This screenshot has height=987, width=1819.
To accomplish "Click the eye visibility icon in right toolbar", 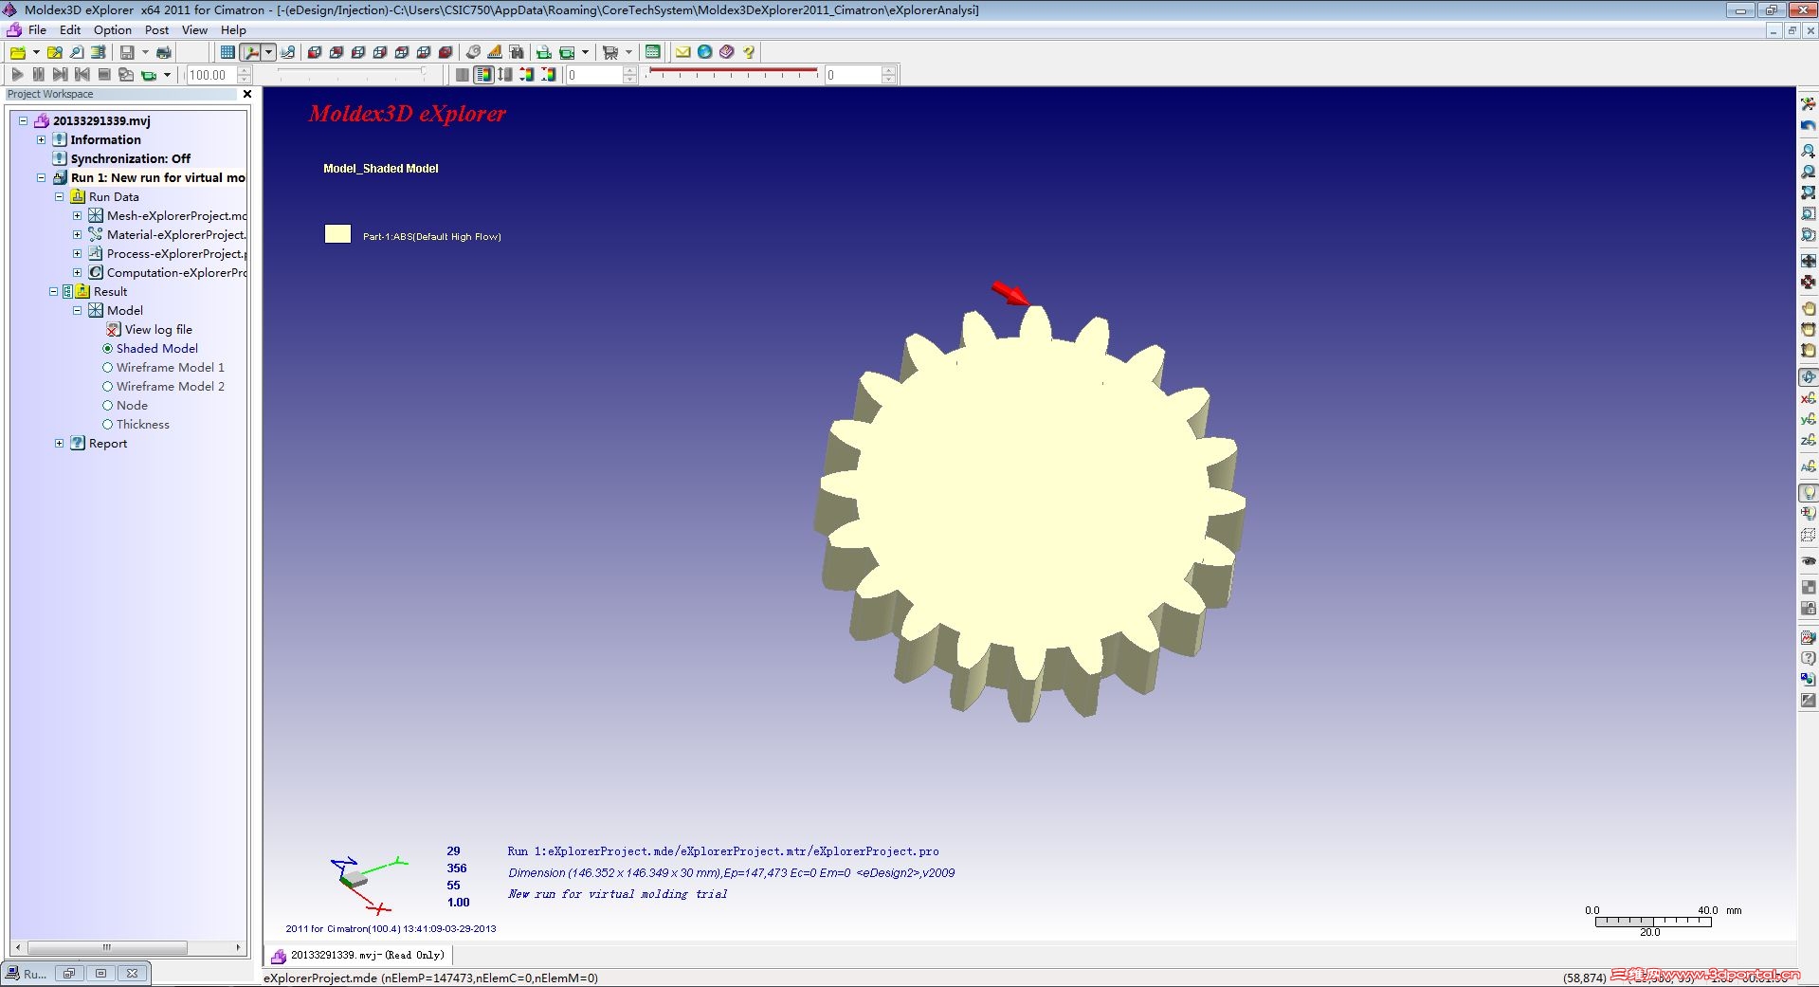I will [1809, 561].
